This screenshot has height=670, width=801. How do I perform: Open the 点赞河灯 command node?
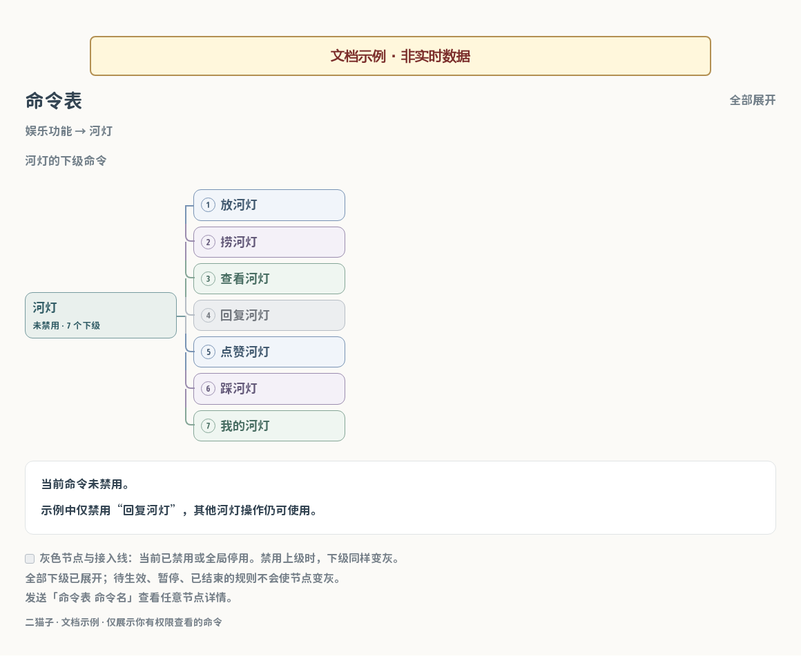(x=269, y=352)
